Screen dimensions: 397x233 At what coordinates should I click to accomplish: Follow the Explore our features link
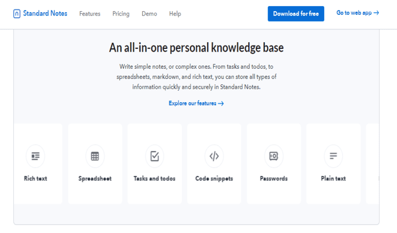[196, 103]
